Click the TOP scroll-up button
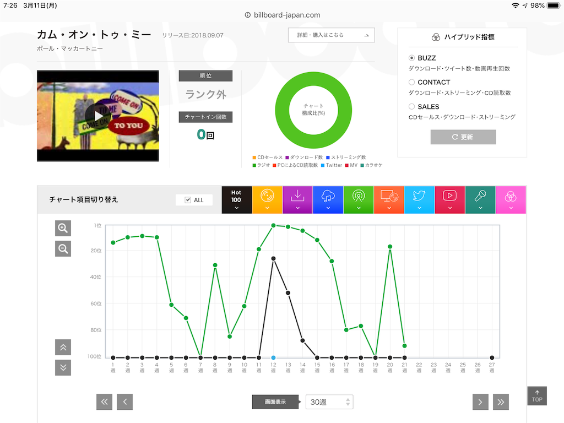The height and width of the screenshot is (423, 564). point(537,396)
